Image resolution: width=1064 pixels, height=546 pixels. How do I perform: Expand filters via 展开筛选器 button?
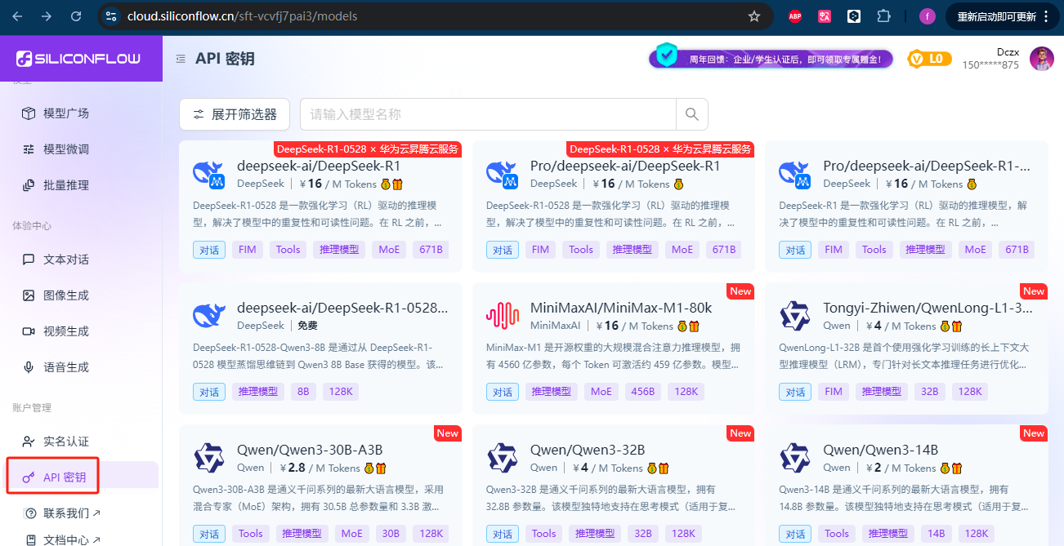[235, 113]
